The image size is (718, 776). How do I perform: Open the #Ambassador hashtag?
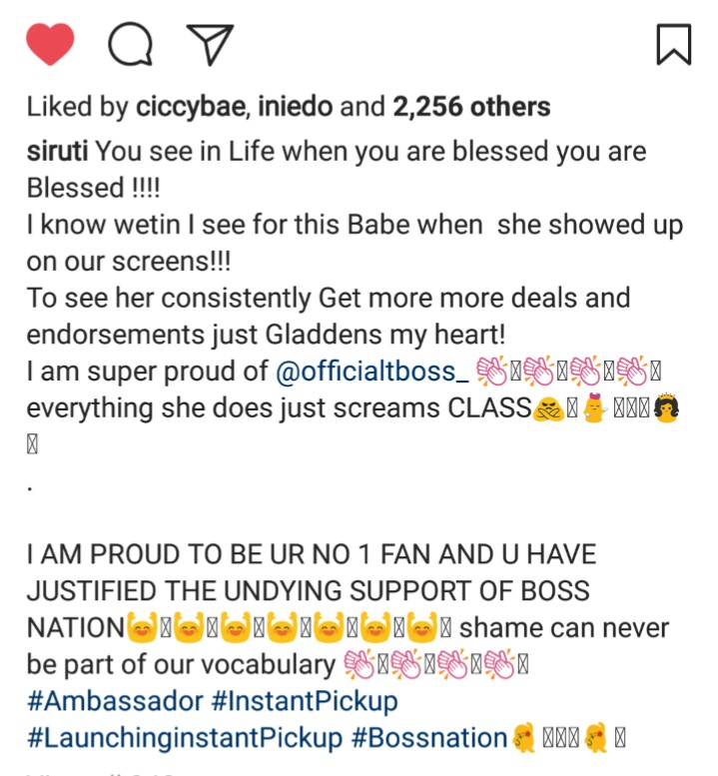108,701
